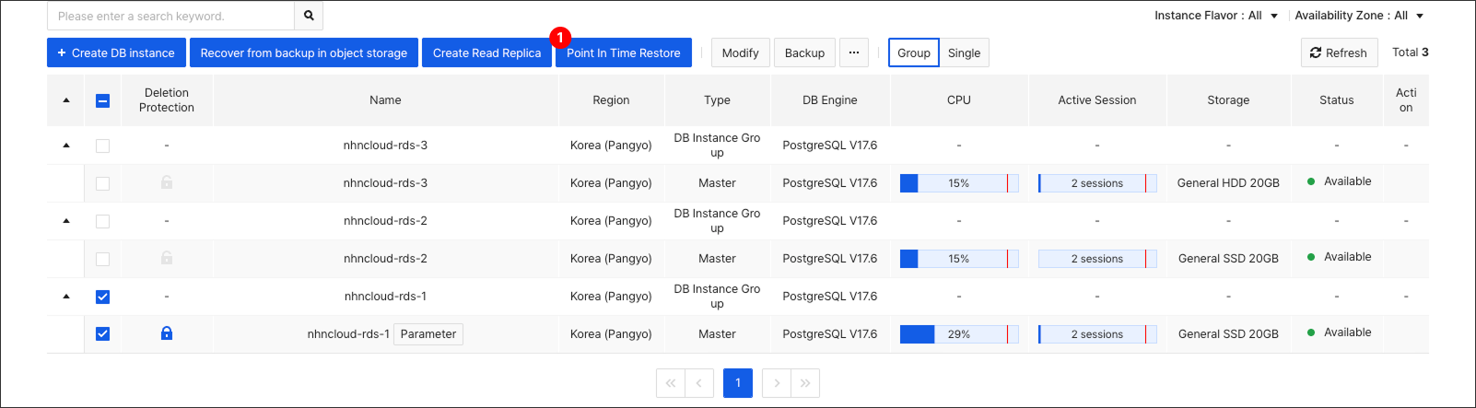The height and width of the screenshot is (408, 1476).
Task: Check the nhncloud-rds-2 group row checkbox
Action: (102, 221)
